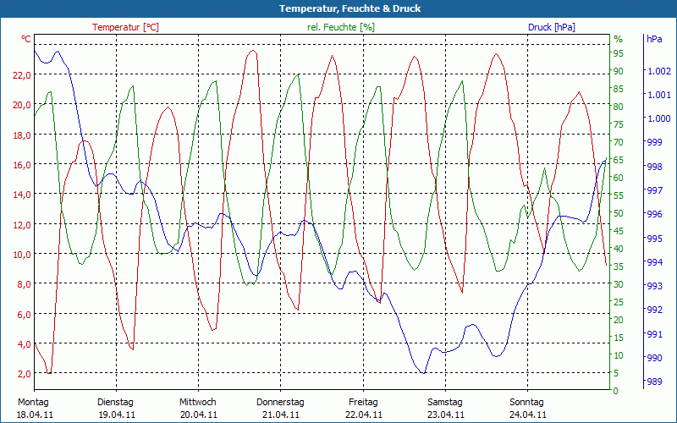
Task: Click the '22,0' temperature tick label
Action: click(x=23, y=75)
